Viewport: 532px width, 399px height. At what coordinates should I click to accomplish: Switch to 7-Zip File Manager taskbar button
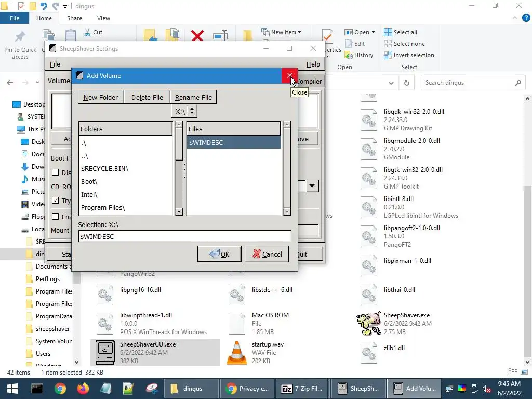coord(302,389)
